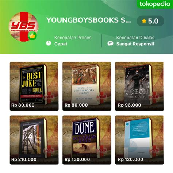Open the YOUNGBOYSBOOKS store name
The width and height of the screenshot is (173, 173).
(89, 20)
